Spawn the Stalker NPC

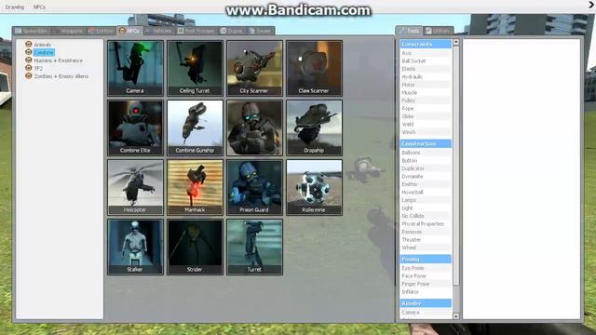(135, 247)
